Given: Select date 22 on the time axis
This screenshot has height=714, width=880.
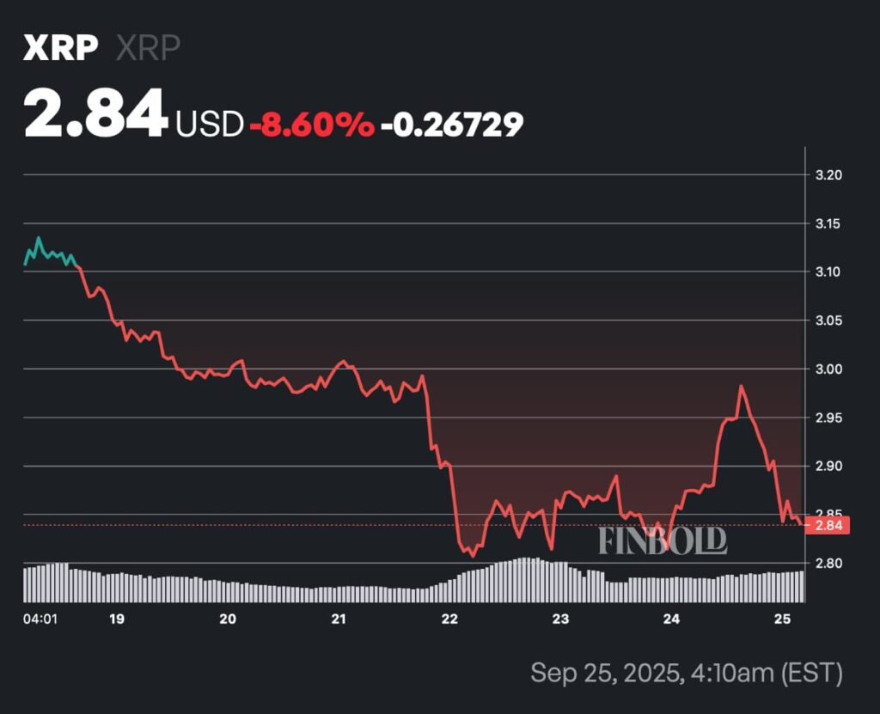Looking at the screenshot, I should (450, 619).
